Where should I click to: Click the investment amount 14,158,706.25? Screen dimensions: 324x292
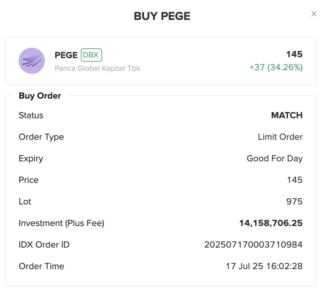[x=271, y=223]
